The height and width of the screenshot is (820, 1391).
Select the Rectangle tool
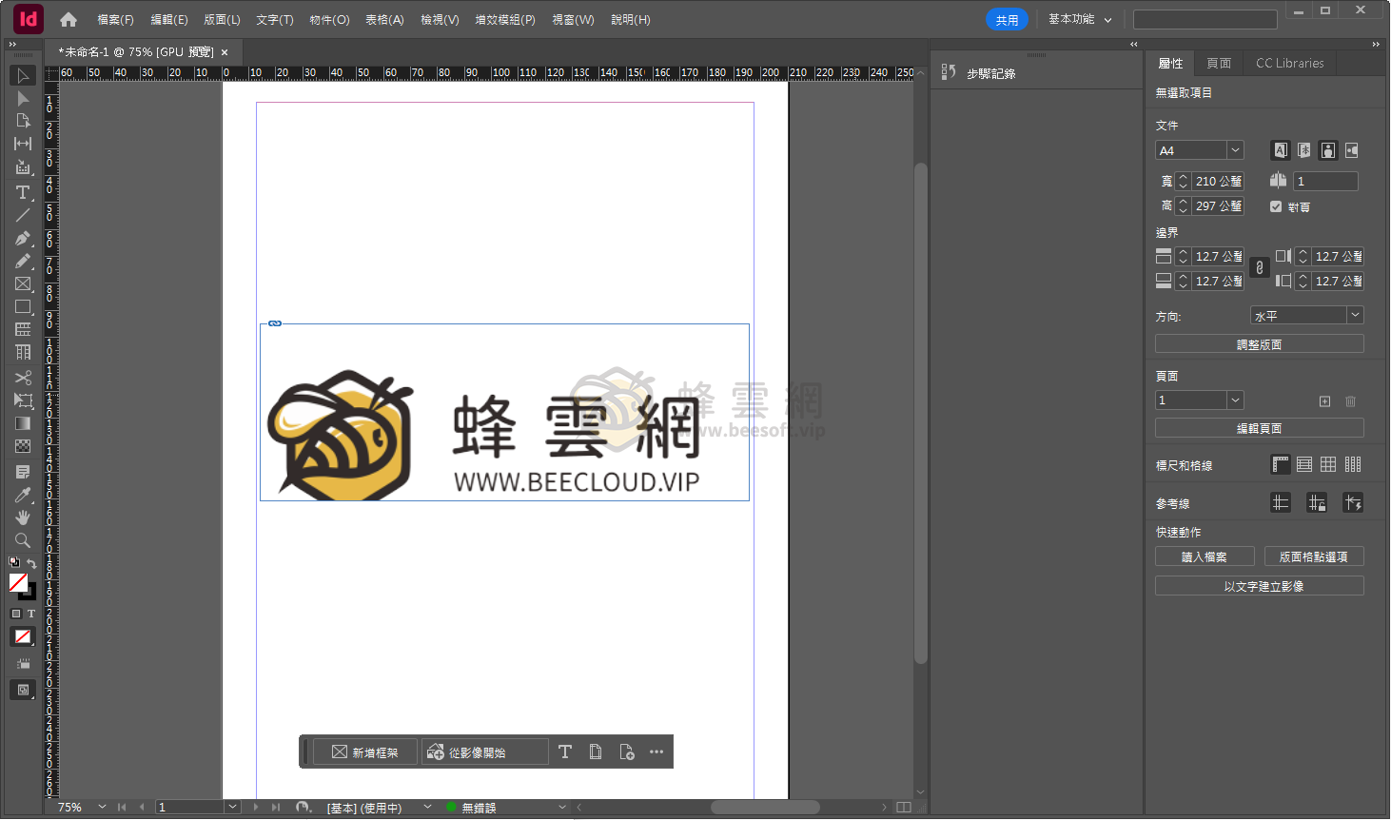click(x=23, y=306)
